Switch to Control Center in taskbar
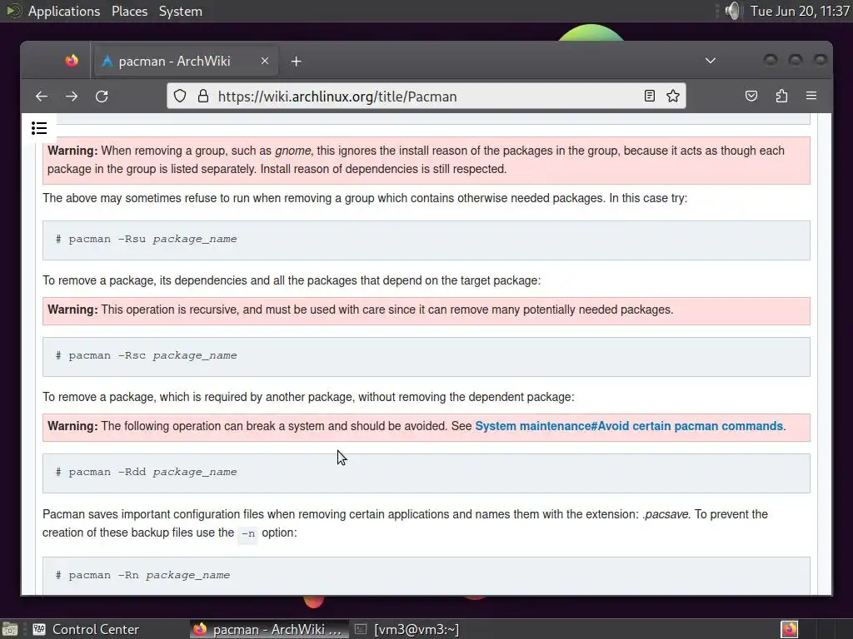 pos(87,629)
